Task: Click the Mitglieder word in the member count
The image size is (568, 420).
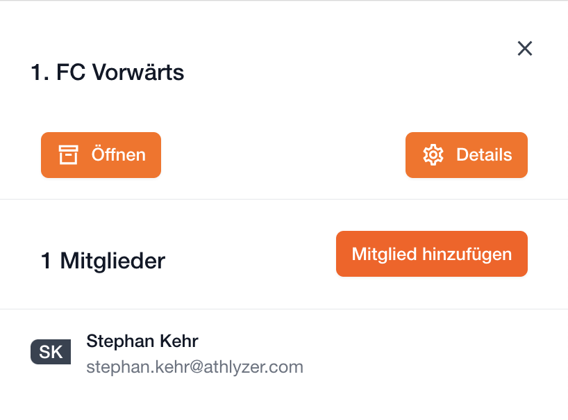Action: click(112, 261)
